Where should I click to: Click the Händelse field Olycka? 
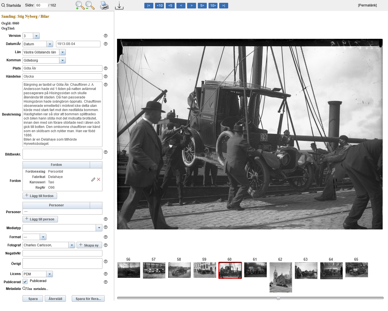[x=62, y=76]
